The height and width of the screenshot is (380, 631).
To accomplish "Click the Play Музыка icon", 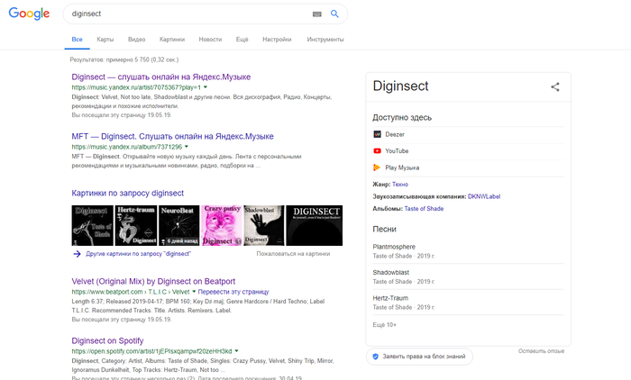I will coord(377,167).
